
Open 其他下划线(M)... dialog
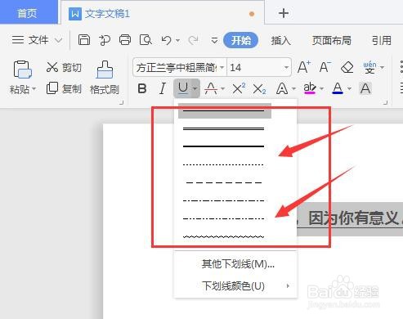point(235,264)
